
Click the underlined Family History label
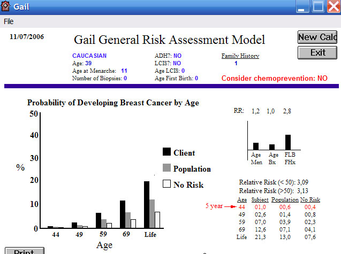(x=240, y=56)
